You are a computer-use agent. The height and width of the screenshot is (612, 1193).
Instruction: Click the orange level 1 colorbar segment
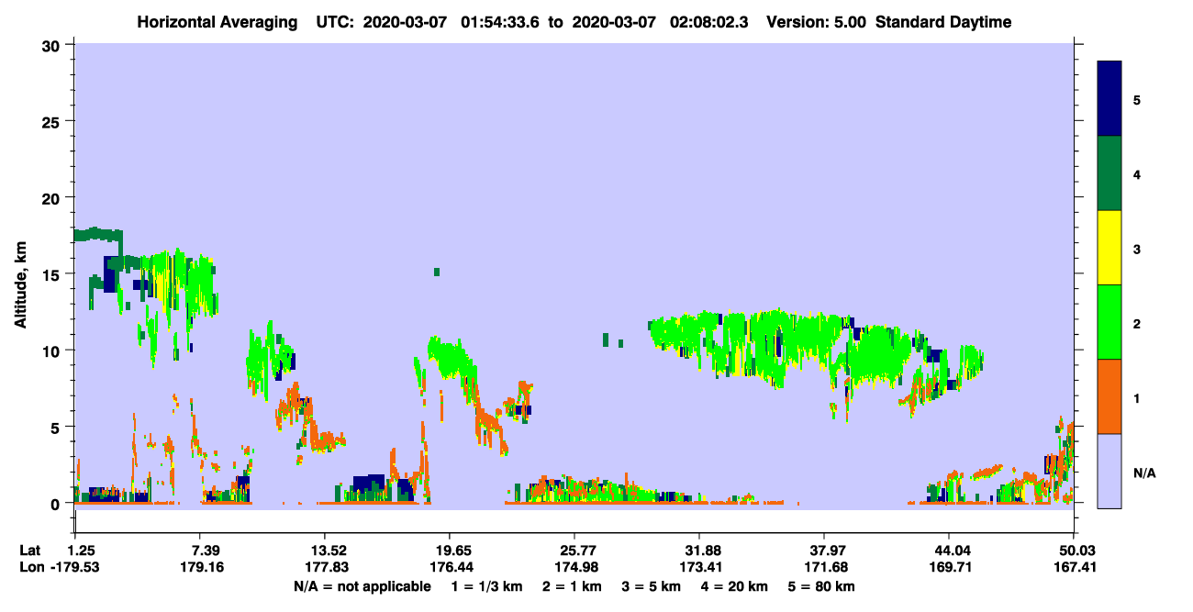[x=1109, y=396]
